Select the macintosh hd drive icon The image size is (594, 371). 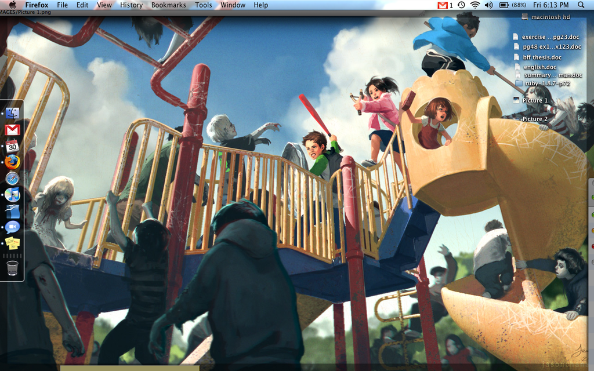524,17
